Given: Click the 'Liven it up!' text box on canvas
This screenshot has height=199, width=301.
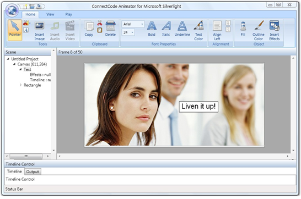Looking at the screenshot, I should point(198,107).
